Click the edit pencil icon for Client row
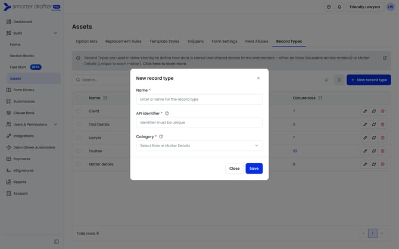 (x=365, y=111)
